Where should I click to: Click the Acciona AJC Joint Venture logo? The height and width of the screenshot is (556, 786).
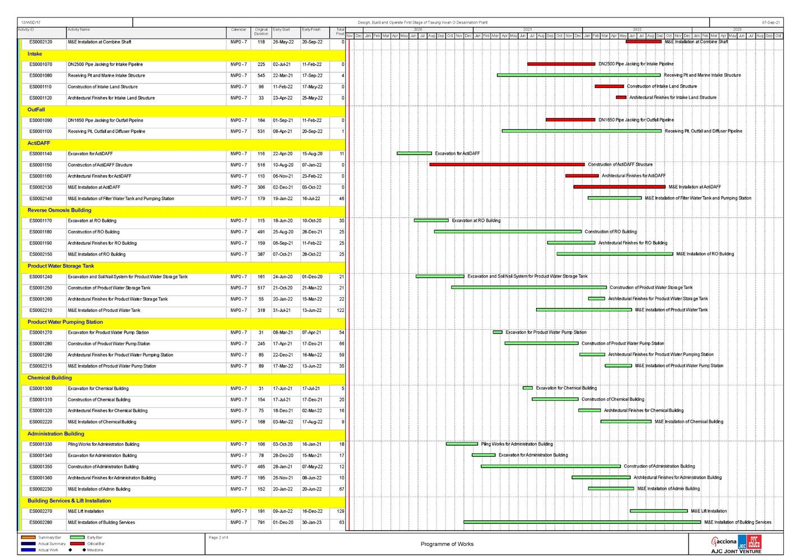pyautogui.click(x=736, y=544)
